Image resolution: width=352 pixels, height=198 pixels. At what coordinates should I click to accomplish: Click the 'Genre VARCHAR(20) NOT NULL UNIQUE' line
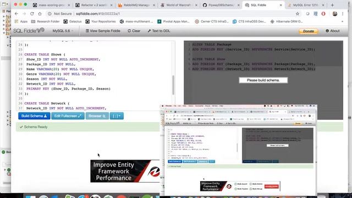click(x=61, y=74)
